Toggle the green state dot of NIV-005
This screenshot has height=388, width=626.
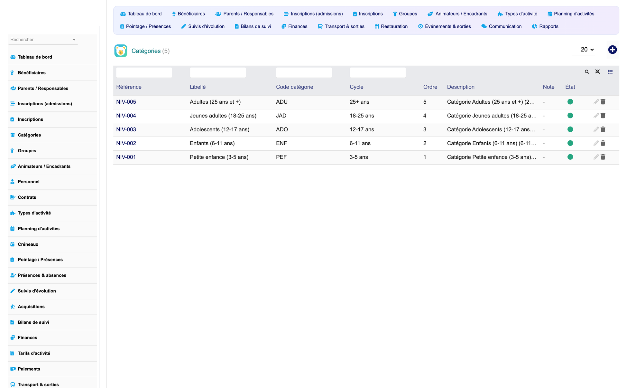(x=570, y=102)
